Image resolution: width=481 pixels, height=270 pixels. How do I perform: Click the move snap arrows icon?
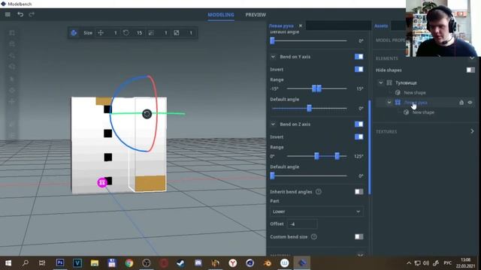pyautogui.click(x=101, y=33)
